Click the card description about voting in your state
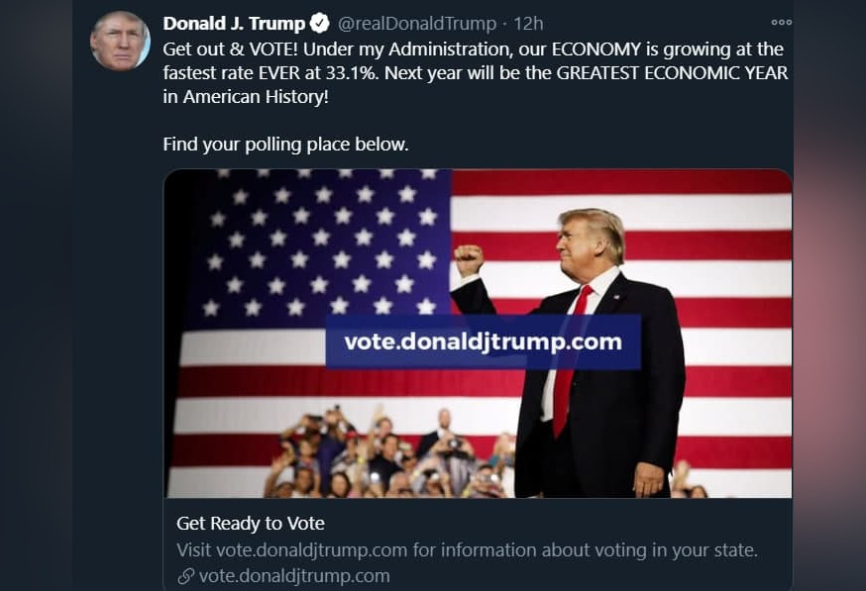866x591 pixels. pos(467,550)
